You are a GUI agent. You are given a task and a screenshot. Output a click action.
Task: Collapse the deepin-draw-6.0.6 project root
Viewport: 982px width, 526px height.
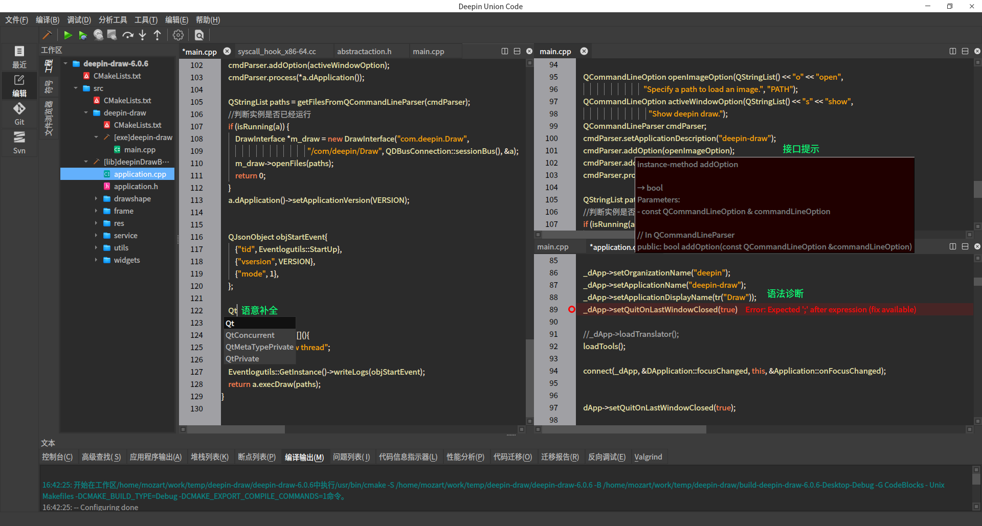click(65, 63)
